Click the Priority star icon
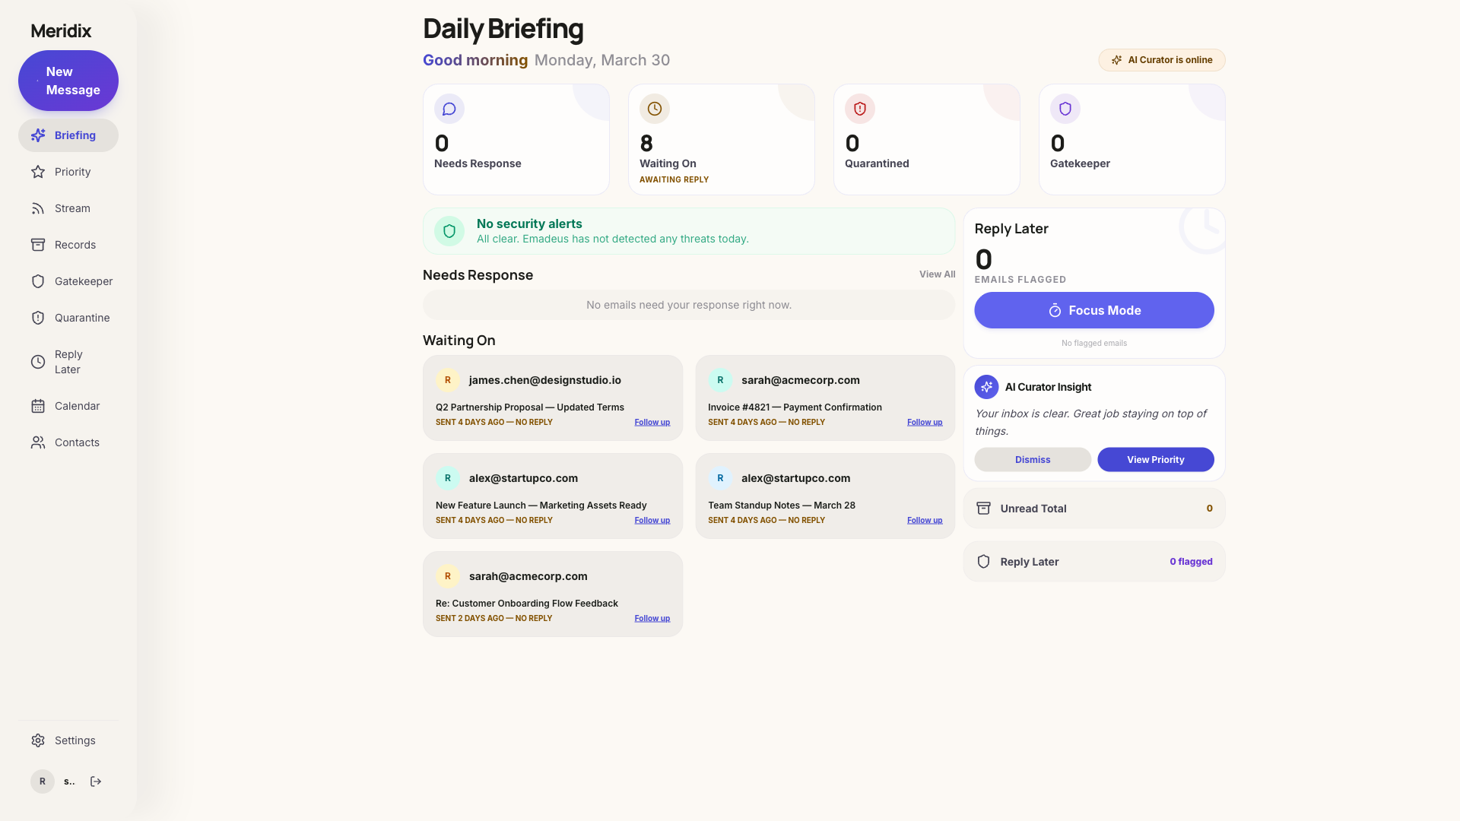Screen dimensions: 1460x821 pyautogui.click(x=38, y=172)
